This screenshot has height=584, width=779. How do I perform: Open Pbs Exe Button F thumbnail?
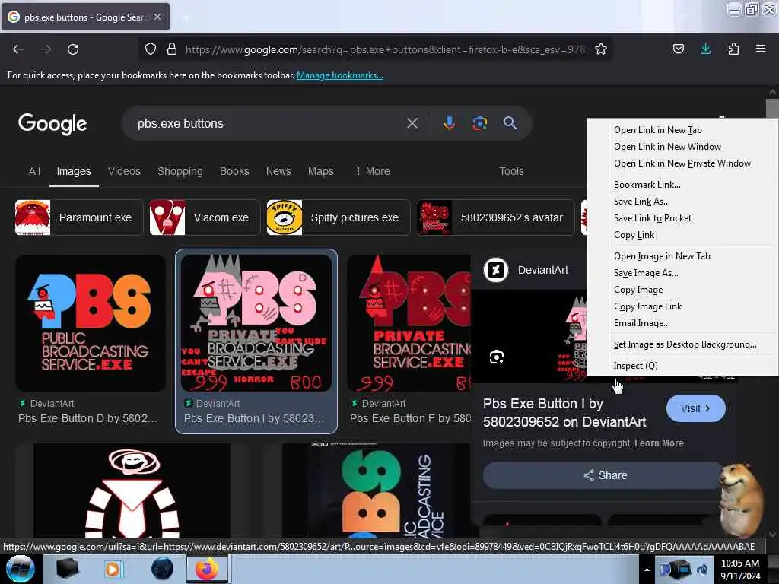(x=409, y=322)
